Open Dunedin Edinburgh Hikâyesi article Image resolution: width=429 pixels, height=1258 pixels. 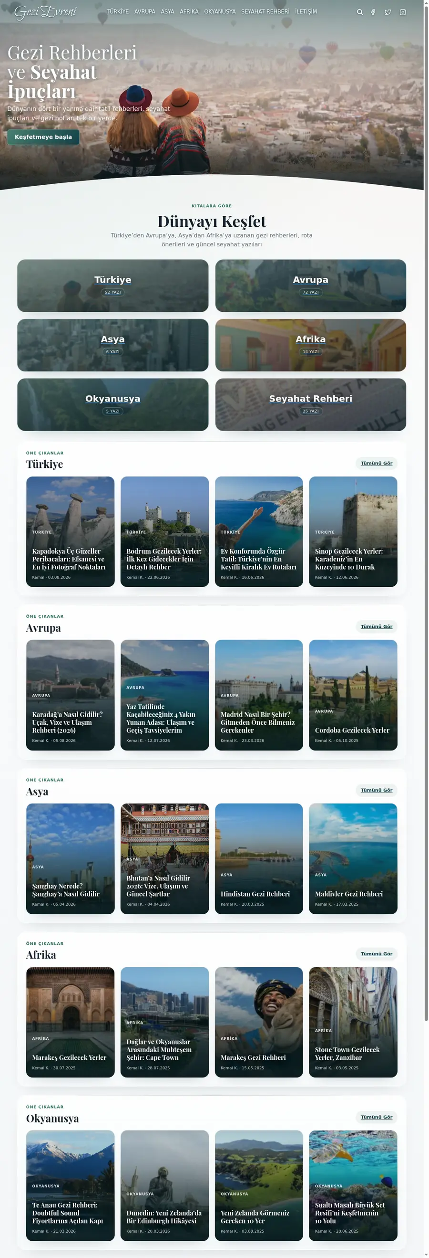click(x=164, y=1186)
